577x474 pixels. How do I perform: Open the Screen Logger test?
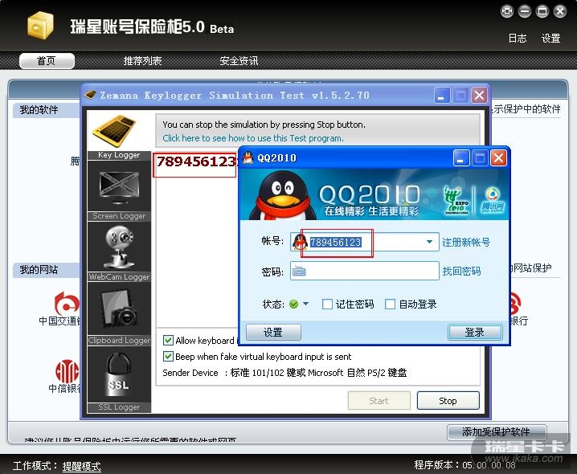[x=119, y=189]
